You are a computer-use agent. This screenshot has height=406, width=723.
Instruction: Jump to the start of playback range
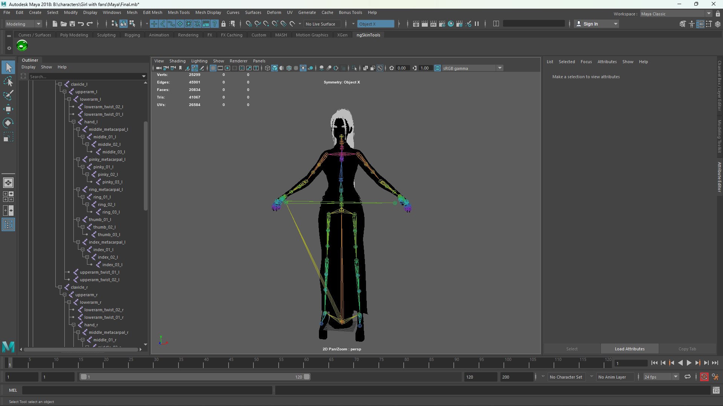point(654,363)
